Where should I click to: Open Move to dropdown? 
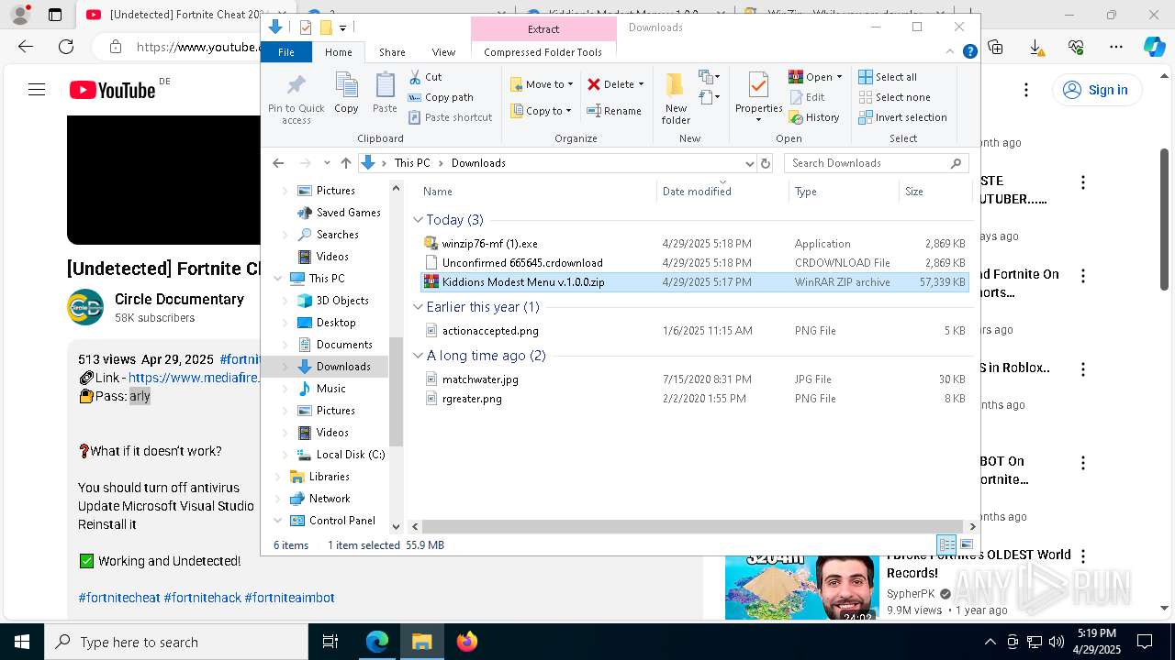[542, 84]
